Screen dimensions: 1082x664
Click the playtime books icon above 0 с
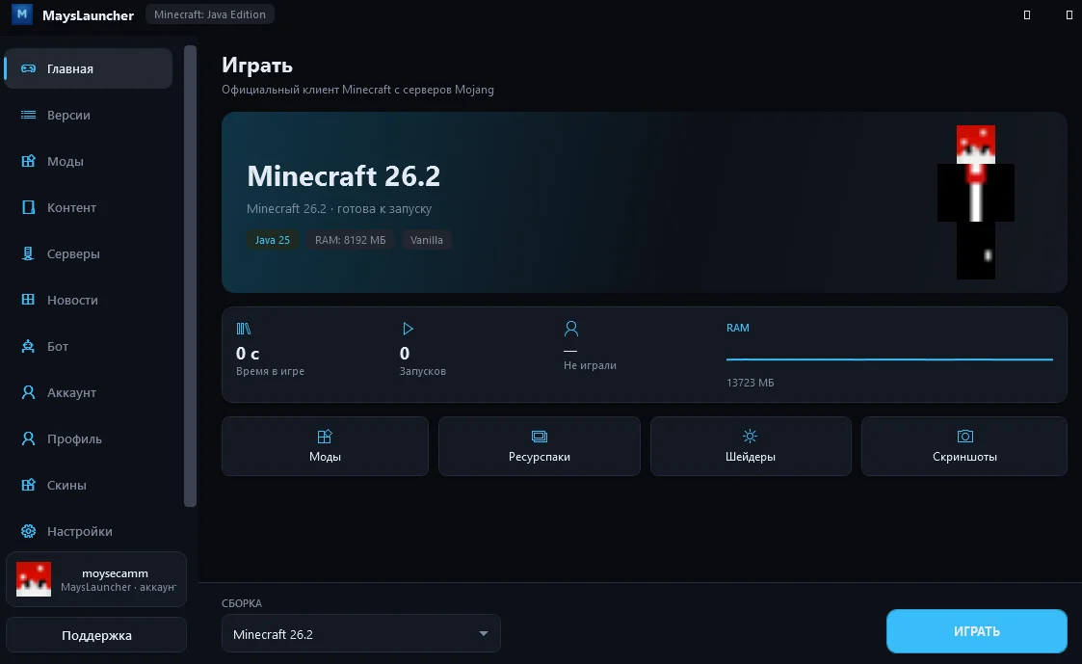[x=244, y=329]
